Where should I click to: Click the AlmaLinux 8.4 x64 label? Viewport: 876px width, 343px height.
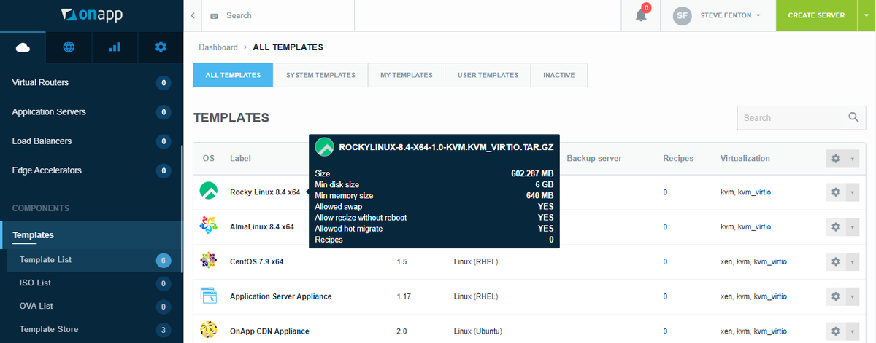pyautogui.click(x=262, y=226)
